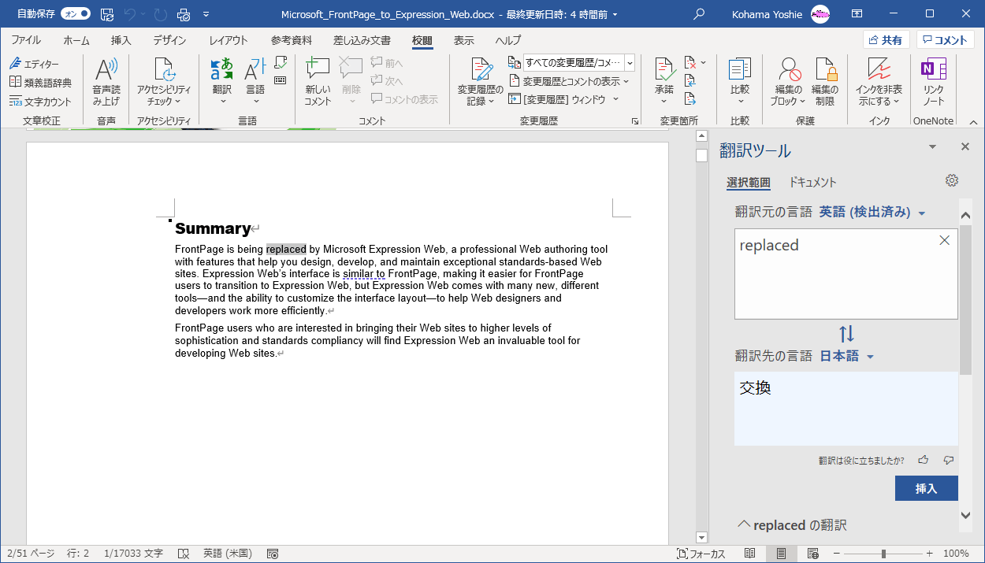Viewport: 985px width, 563px height.
Task: Open the search magnifier in title bar
Action: pos(698,14)
